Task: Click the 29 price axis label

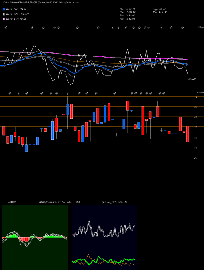Action: click(x=195, y=158)
